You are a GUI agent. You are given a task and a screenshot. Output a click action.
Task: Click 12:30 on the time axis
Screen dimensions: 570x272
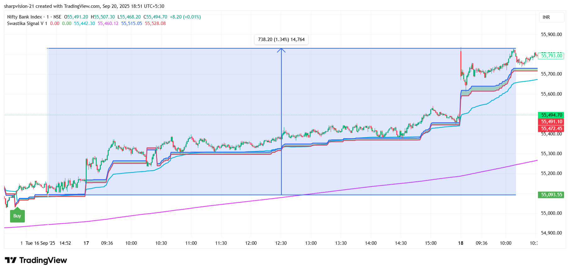(x=281, y=243)
